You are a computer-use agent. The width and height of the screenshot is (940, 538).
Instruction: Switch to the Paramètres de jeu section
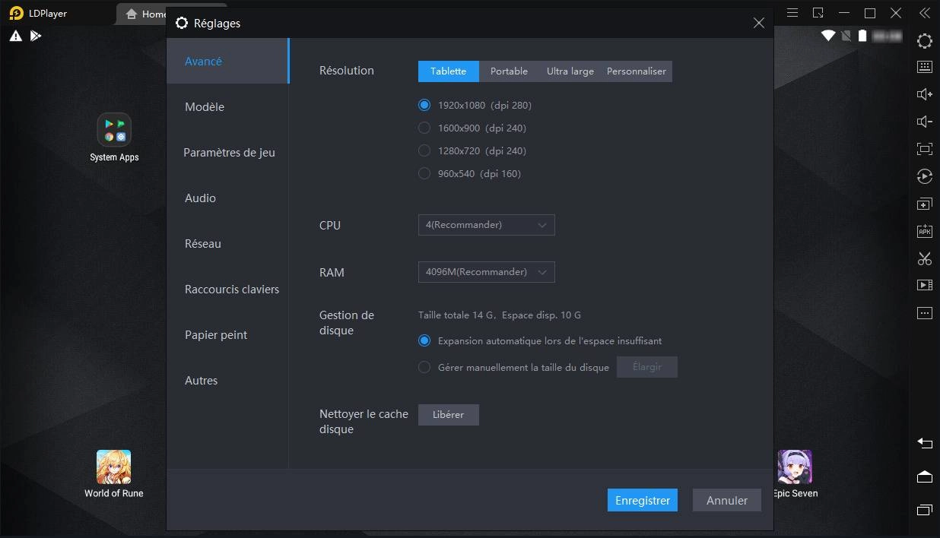229,153
